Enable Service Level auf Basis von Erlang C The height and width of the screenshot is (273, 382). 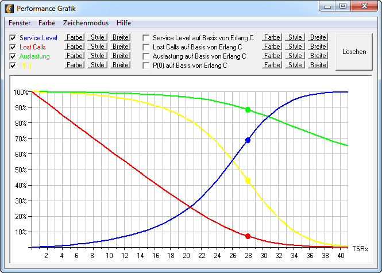146,38
